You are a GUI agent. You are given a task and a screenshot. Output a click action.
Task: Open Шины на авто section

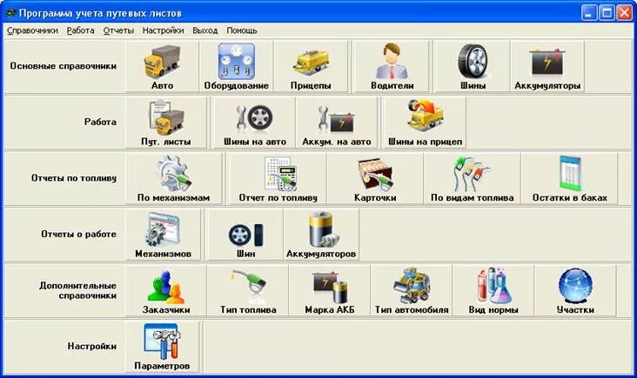(255, 123)
